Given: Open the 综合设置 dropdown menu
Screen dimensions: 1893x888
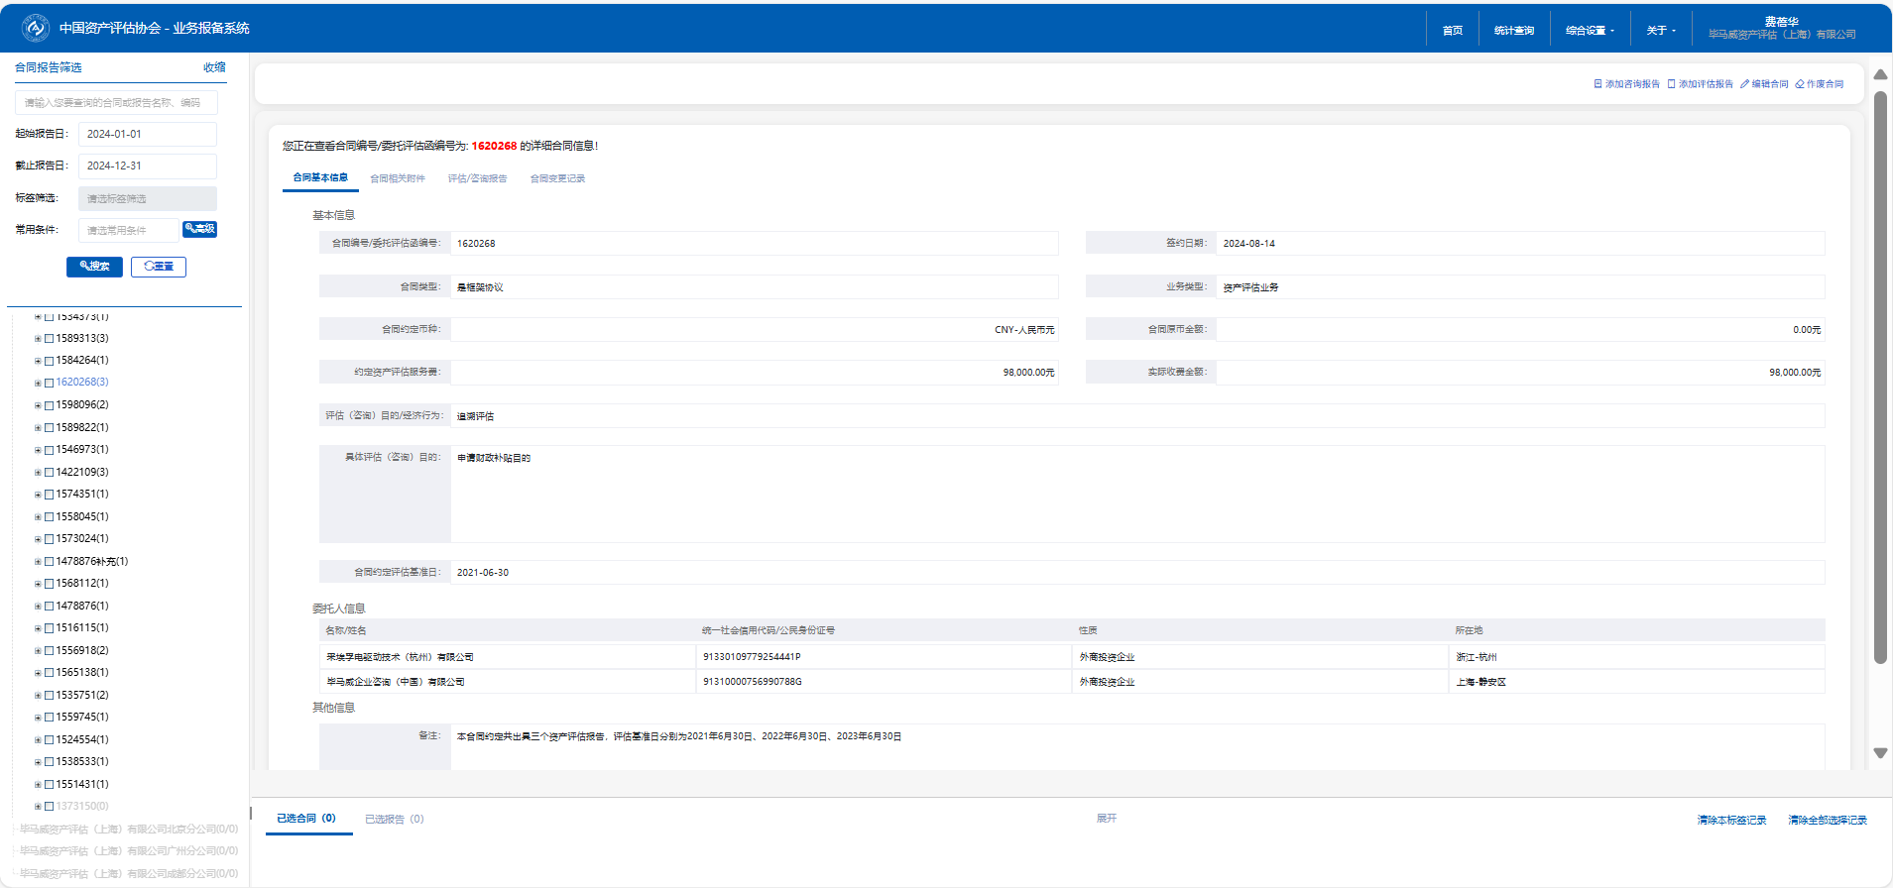Looking at the screenshot, I should (x=1590, y=31).
